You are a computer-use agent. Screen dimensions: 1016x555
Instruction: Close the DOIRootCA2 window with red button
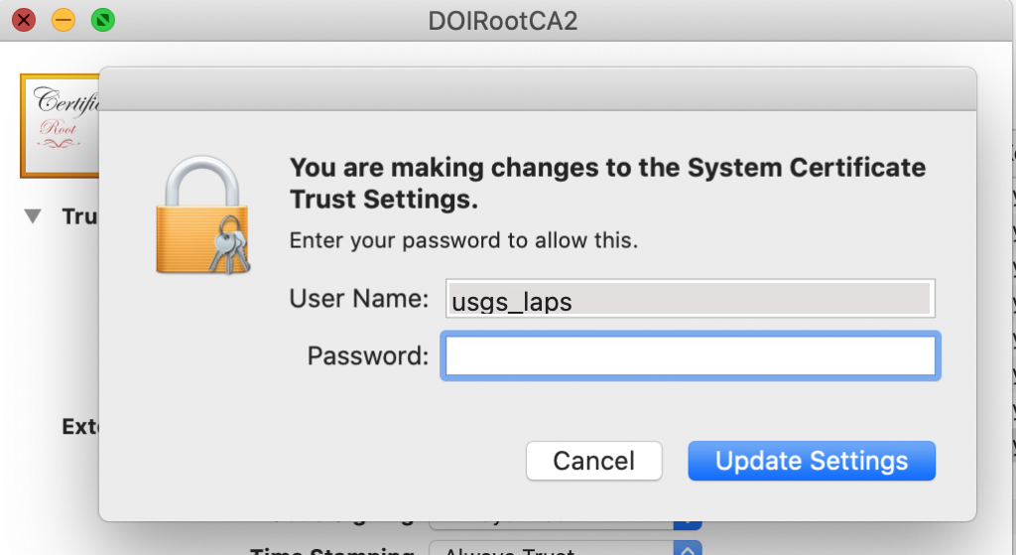click(24, 20)
